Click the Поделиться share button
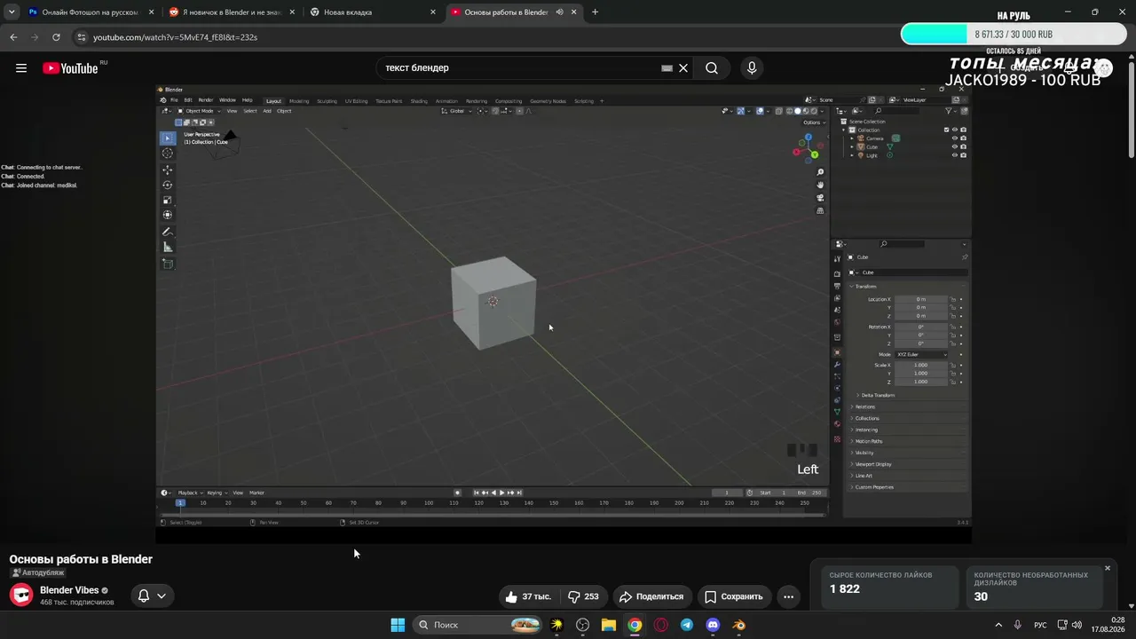1136x639 pixels. (x=652, y=596)
